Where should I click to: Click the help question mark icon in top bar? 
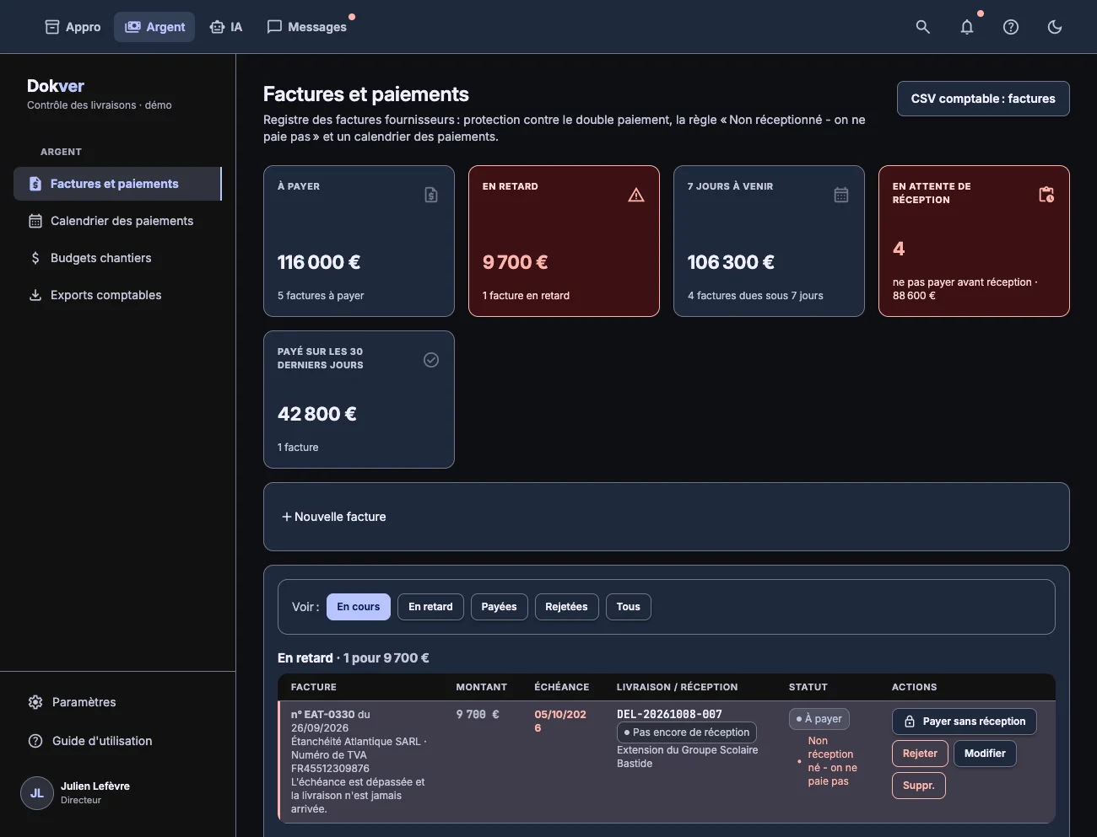1011,27
